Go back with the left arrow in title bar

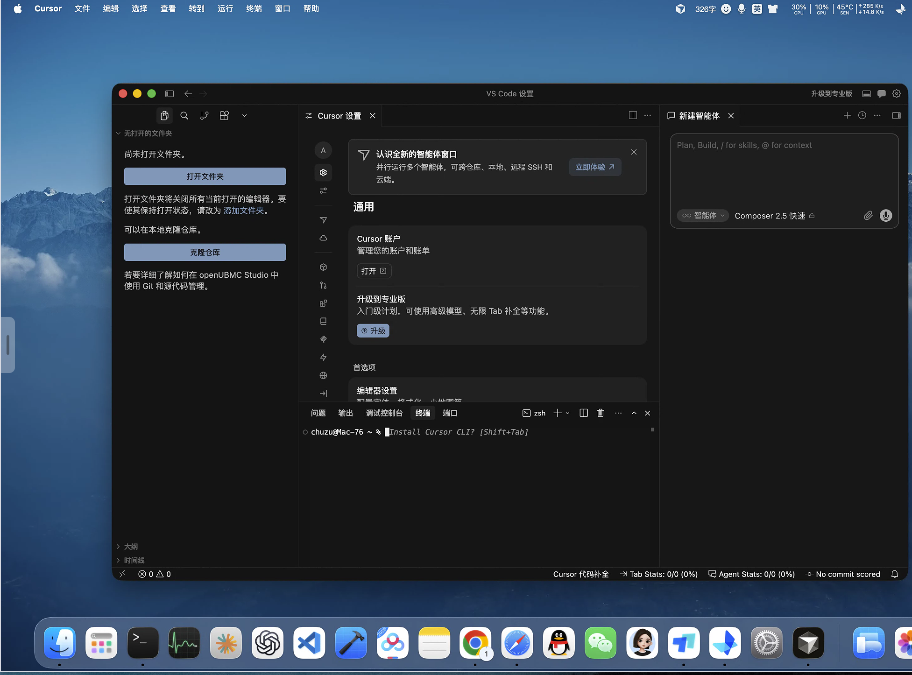(188, 93)
